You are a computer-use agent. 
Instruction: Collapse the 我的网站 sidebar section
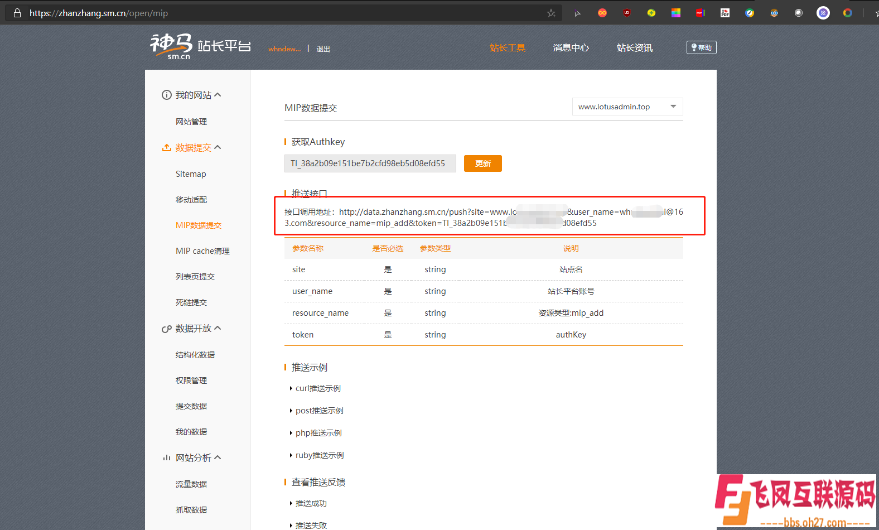click(218, 95)
